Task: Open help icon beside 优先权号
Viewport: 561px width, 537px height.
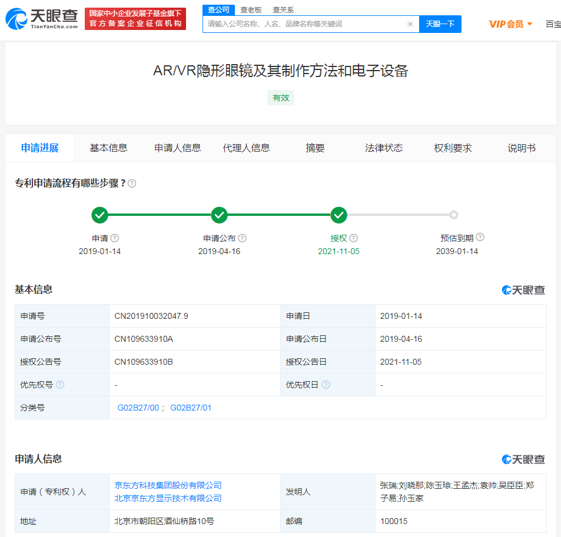Action: pos(60,385)
